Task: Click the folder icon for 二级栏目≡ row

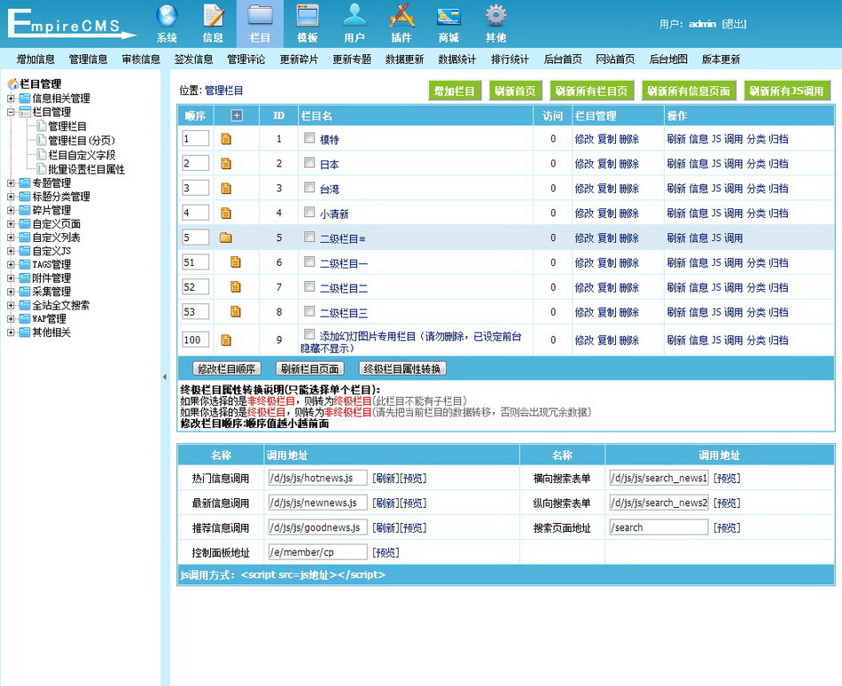Action: 226,238
